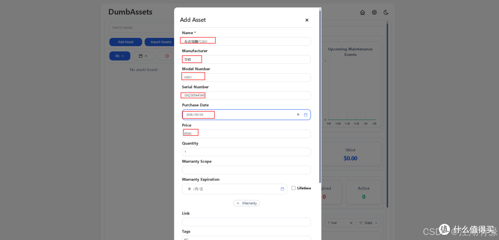This screenshot has width=499, height=240.
Task: Open the Date filter dropdown
Action: (x=368, y=223)
